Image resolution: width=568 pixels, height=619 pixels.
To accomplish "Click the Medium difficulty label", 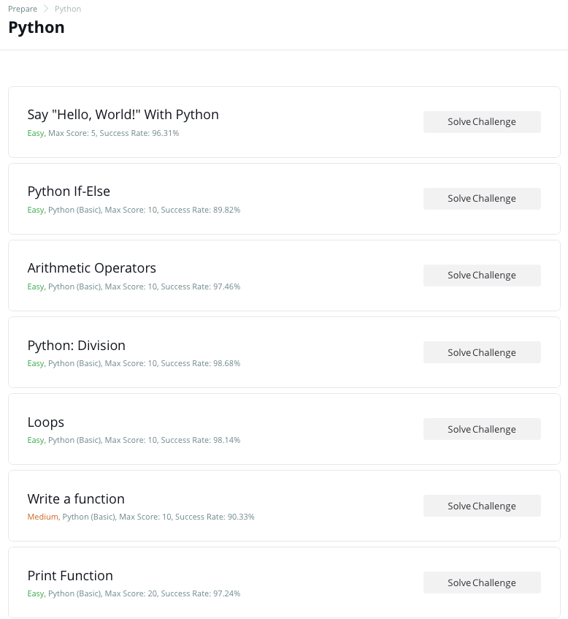I will [42, 517].
